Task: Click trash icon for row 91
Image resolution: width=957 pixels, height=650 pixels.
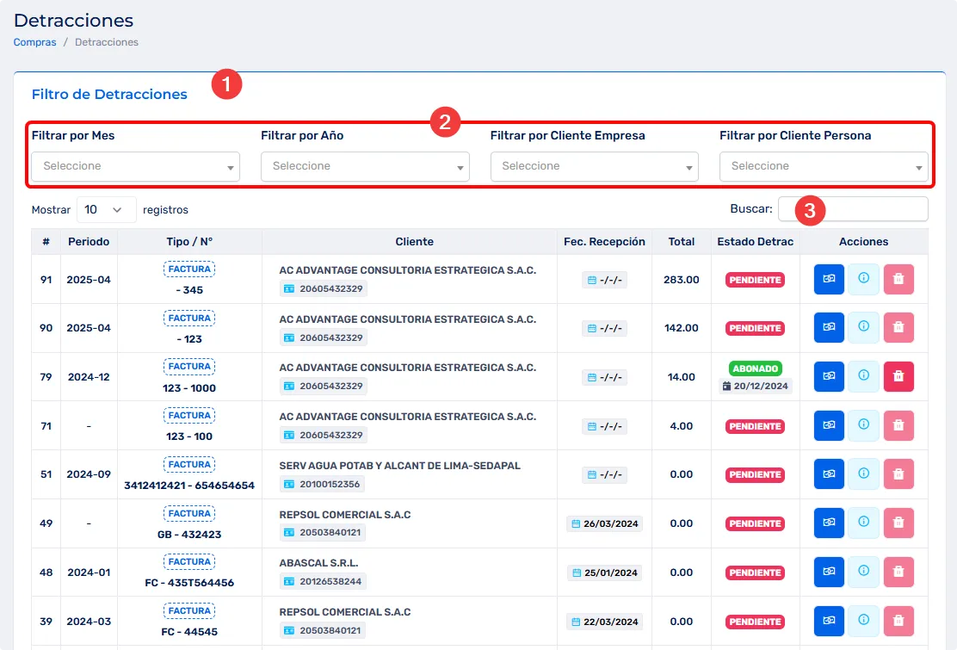Action: 898,279
